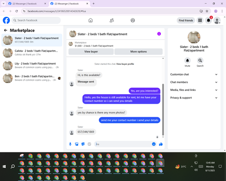The image size is (226, 181).
Task: Open account profile avatar menu
Action: coord(217,20)
